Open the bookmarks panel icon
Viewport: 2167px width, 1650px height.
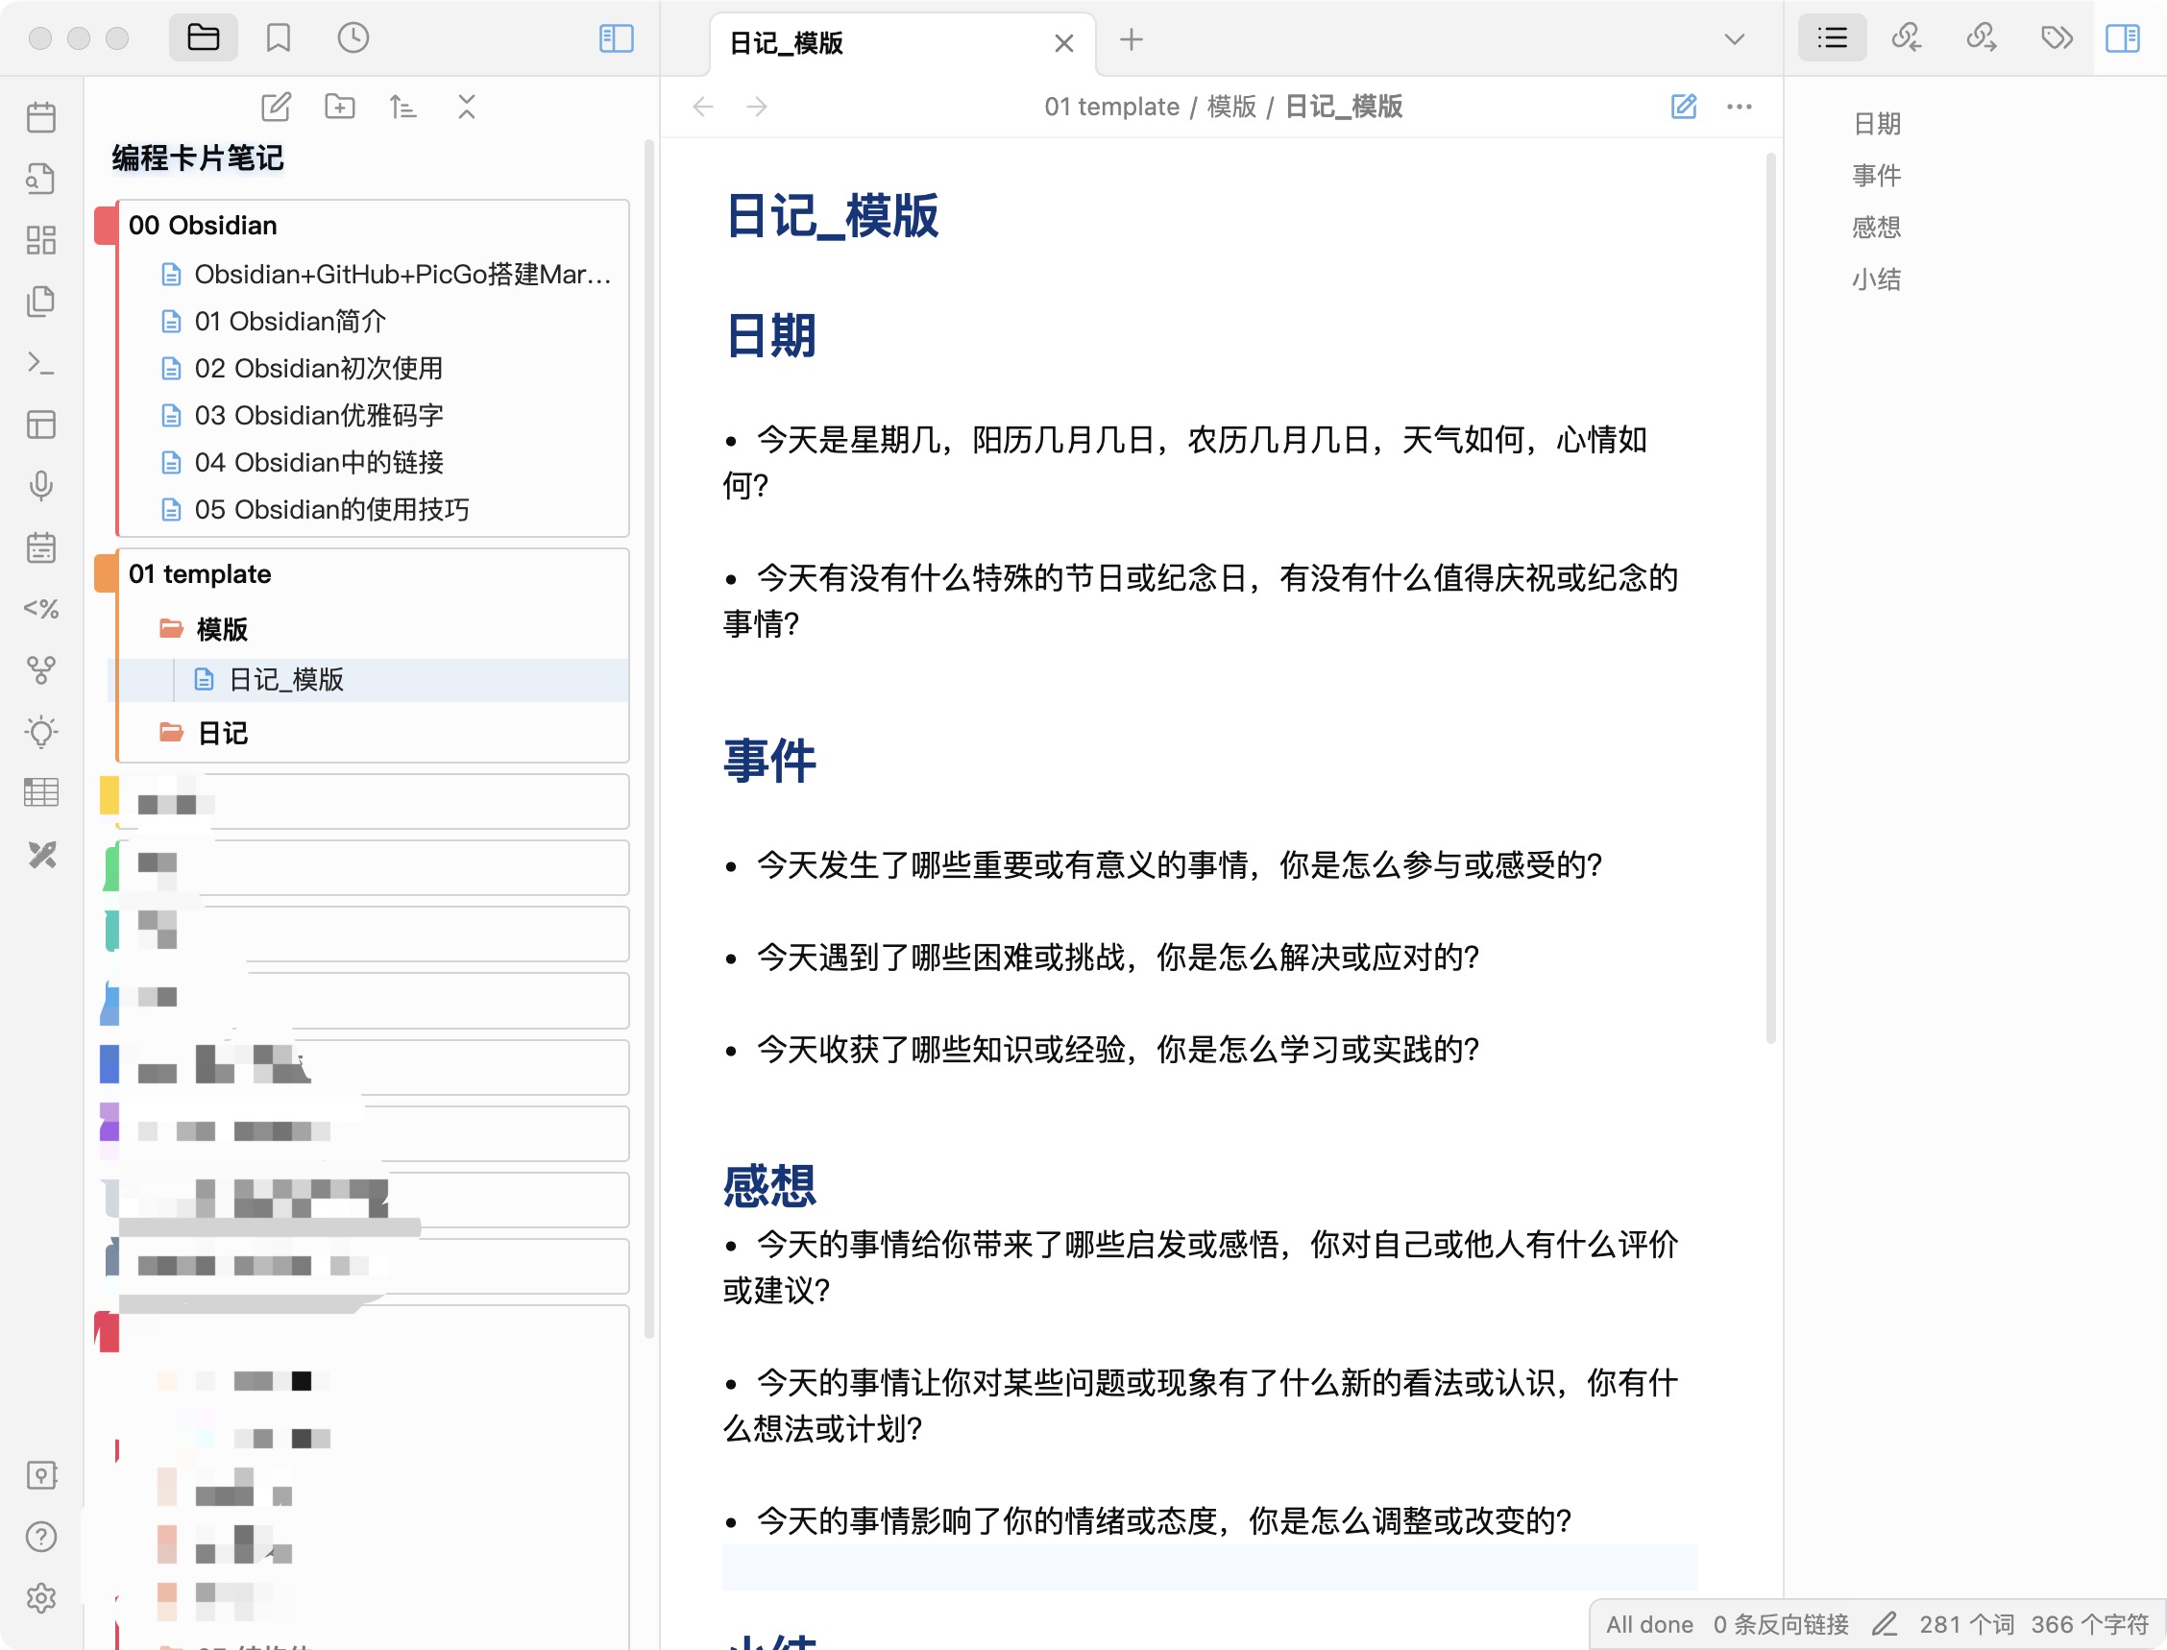click(278, 38)
